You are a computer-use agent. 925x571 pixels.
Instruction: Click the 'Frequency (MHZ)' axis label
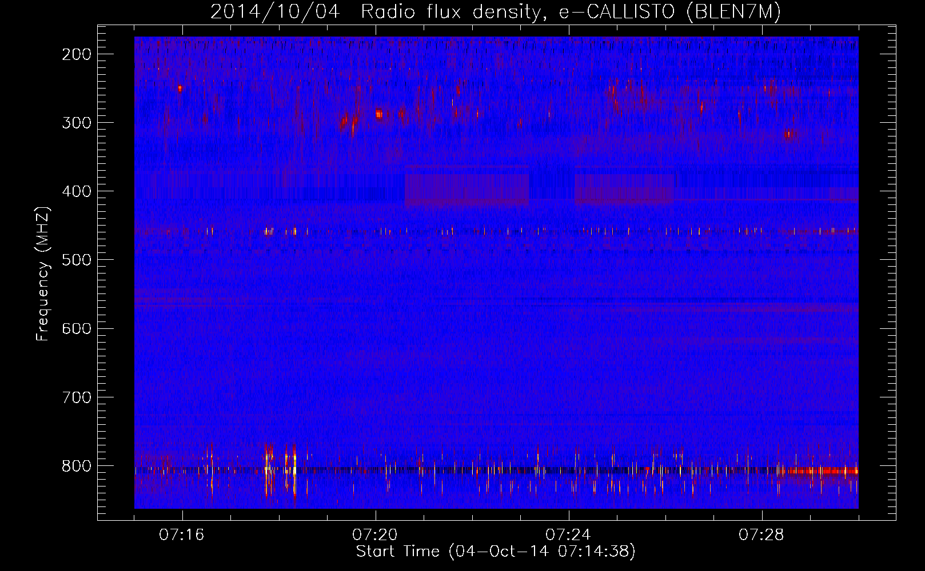43,274
